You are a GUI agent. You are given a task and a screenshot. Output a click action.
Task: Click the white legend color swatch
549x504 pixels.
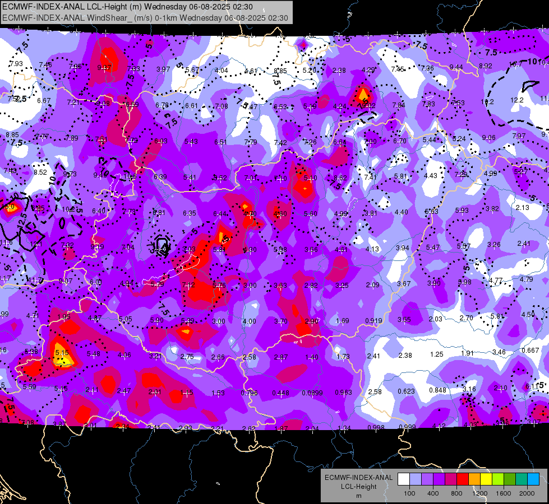tap(404, 479)
